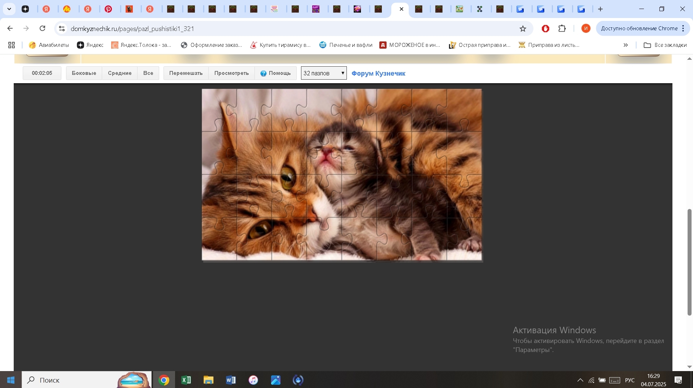The height and width of the screenshot is (388, 693).
Task: Click the assembled kitten puzzle image
Action: [342, 175]
